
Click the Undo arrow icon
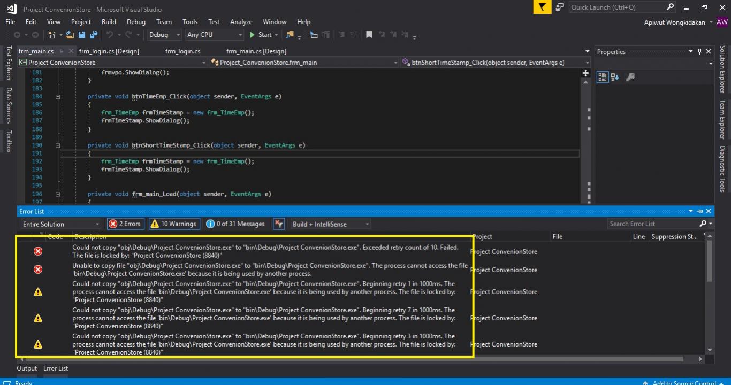click(x=110, y=35)
